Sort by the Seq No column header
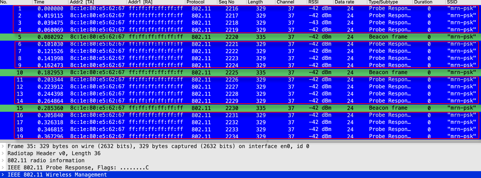The width and height of the screenshot is (481, 178). [227, 2]
